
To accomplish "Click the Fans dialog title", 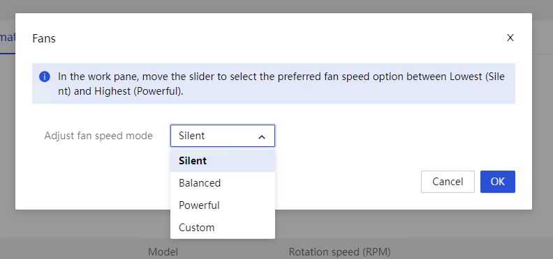I will [44, 38].
